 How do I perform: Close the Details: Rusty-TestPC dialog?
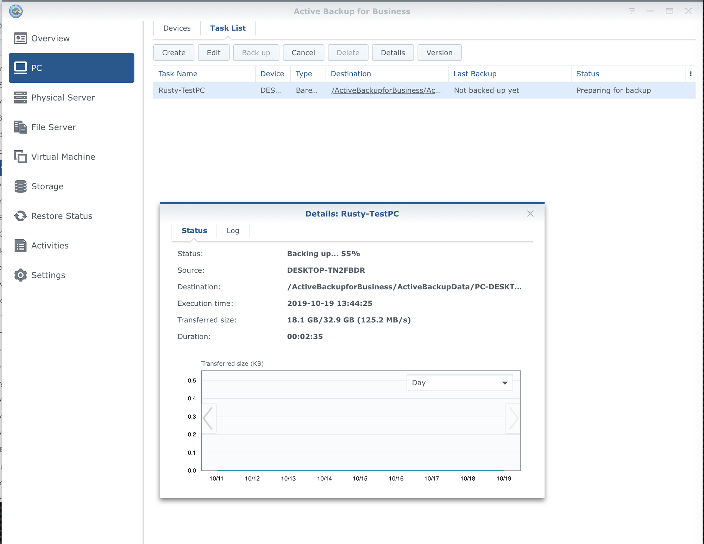(x=530, y=214)
